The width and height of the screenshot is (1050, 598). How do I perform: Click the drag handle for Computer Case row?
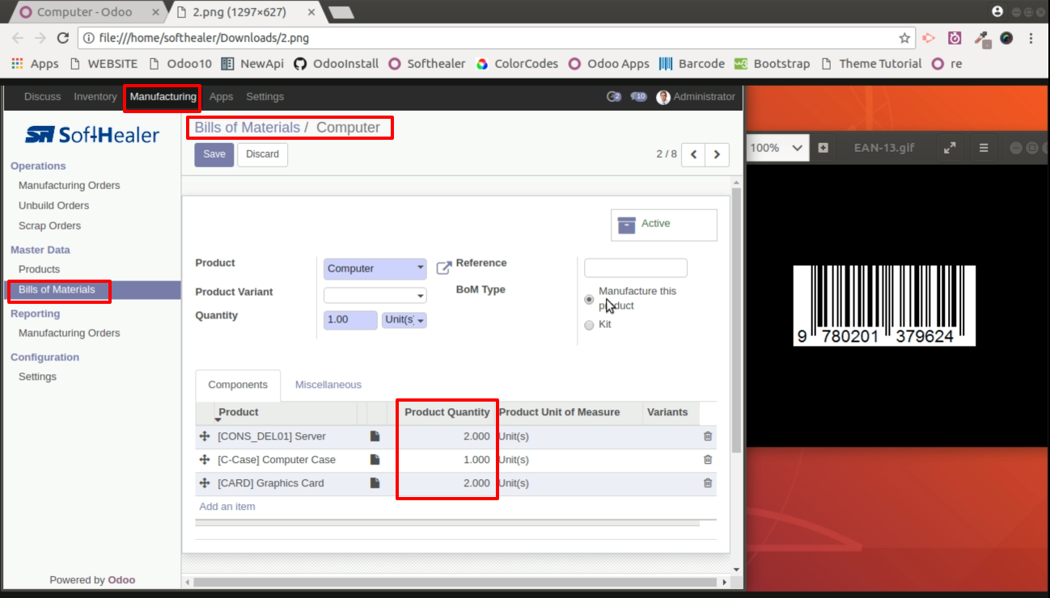click(205, 460)
